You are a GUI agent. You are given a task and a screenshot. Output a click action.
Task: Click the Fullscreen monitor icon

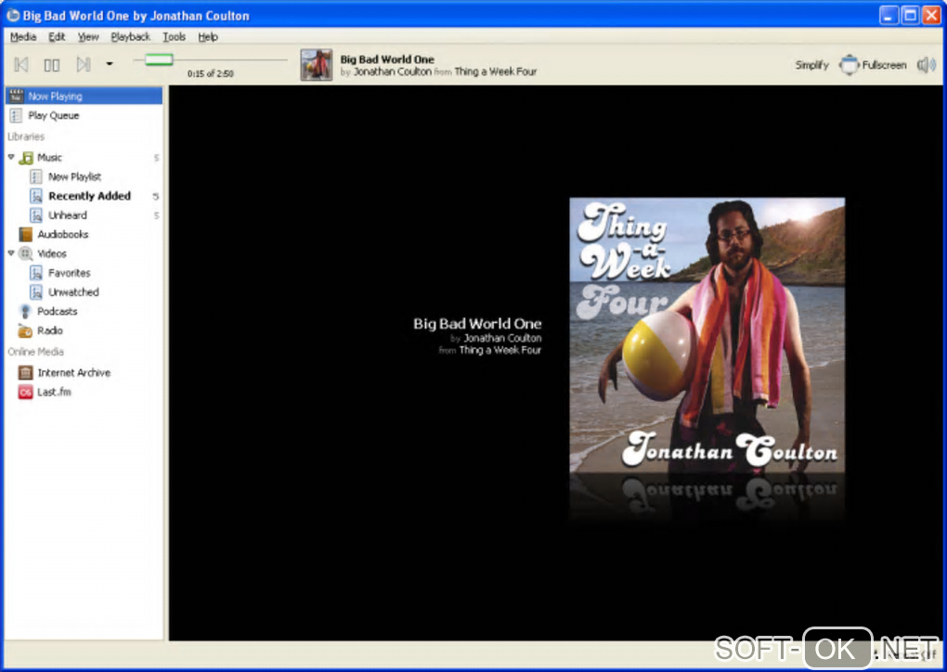pyautogui.click(x=849, y=65)
